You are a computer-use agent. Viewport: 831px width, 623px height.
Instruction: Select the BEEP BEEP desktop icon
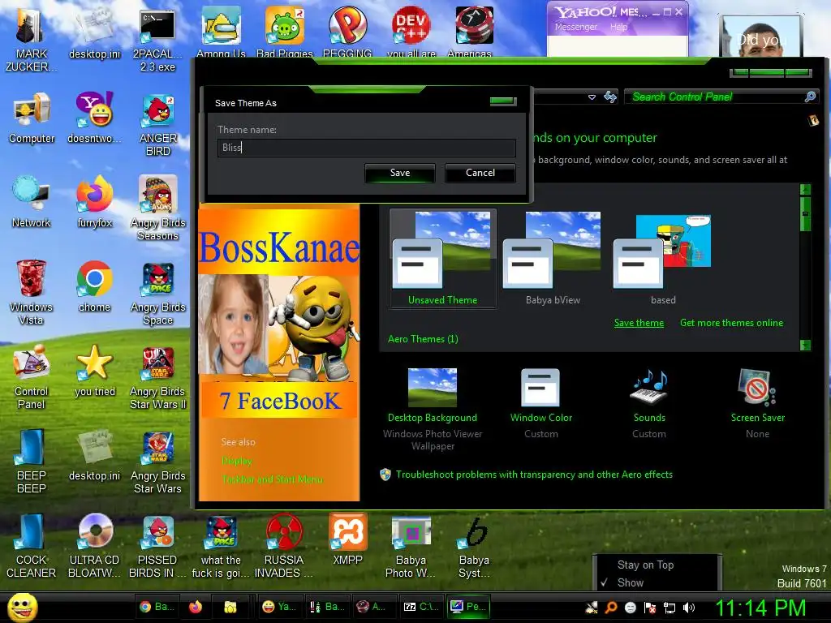point(32,461)
